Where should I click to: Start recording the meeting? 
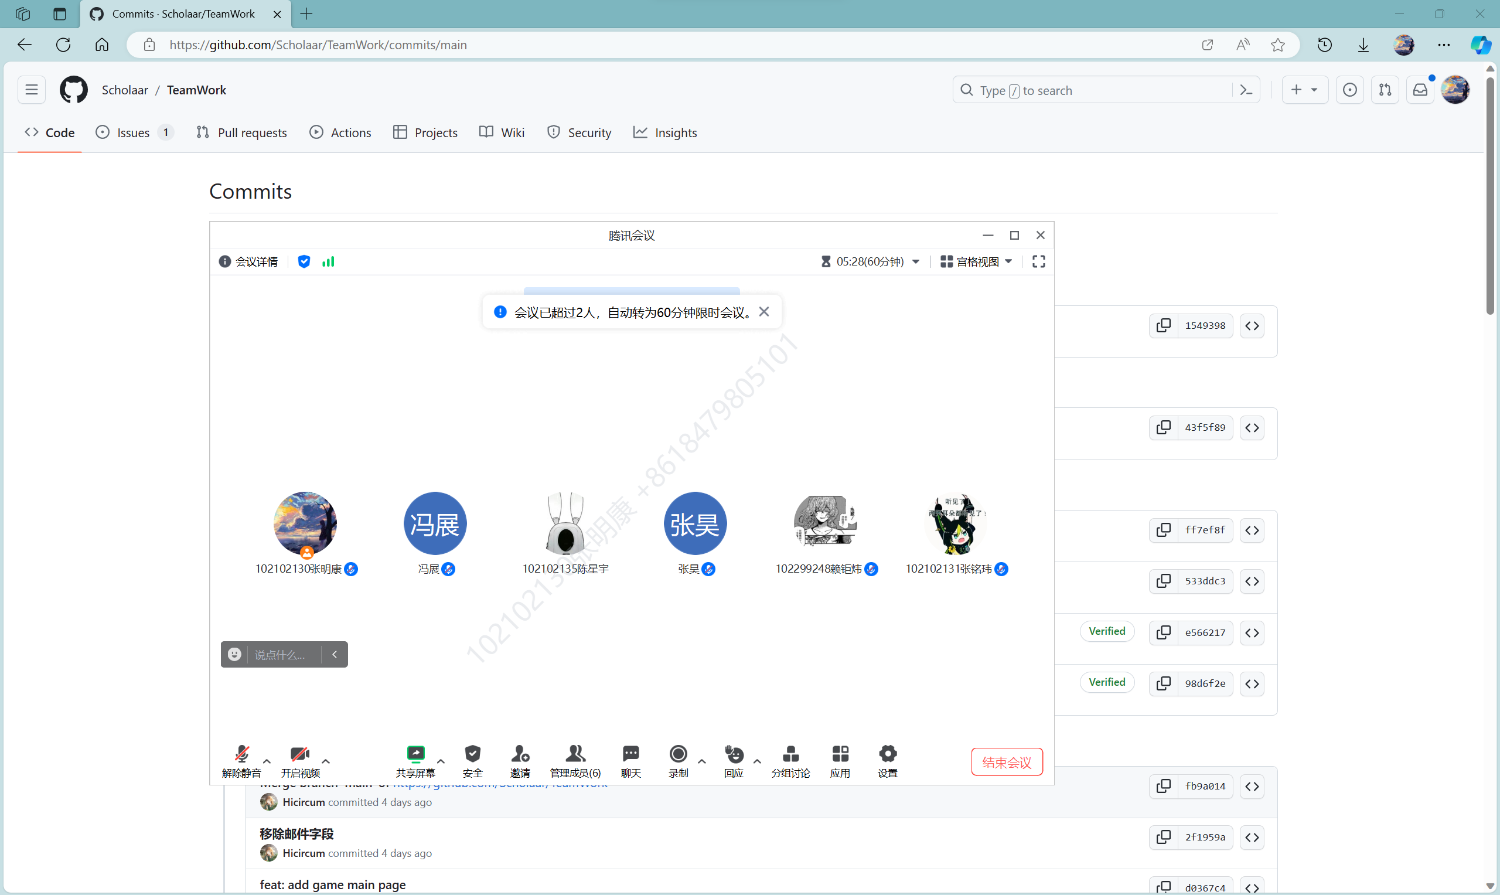679,761
